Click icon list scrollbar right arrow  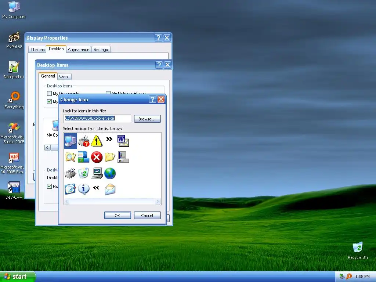click(x=158, y=202)
